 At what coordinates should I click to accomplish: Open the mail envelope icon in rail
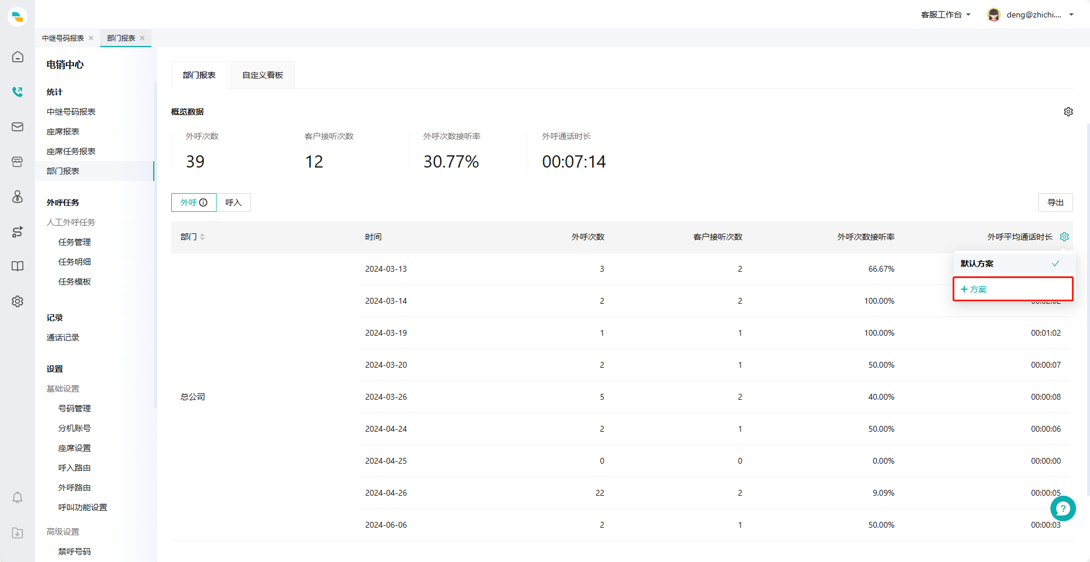click(17, 127)
